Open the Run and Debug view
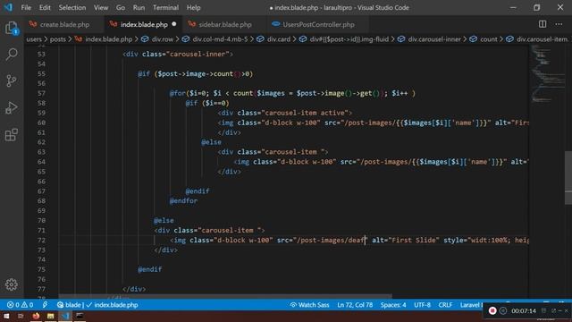This screenshot has width=572, height=322. coord(12,107)
